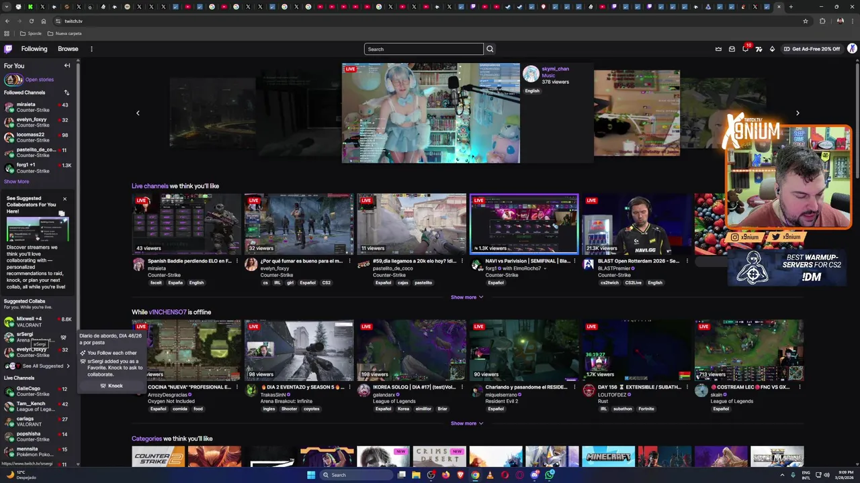860x483 pixels.
Task: Open Minecraft category card
Action: (608, 457)
